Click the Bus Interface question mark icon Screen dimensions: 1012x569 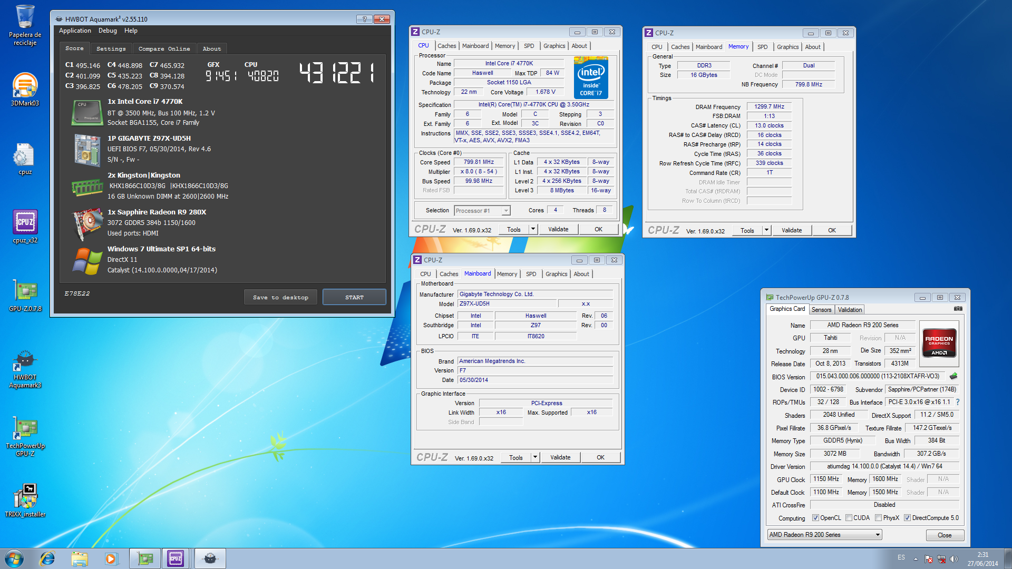[x=958, y=402]
